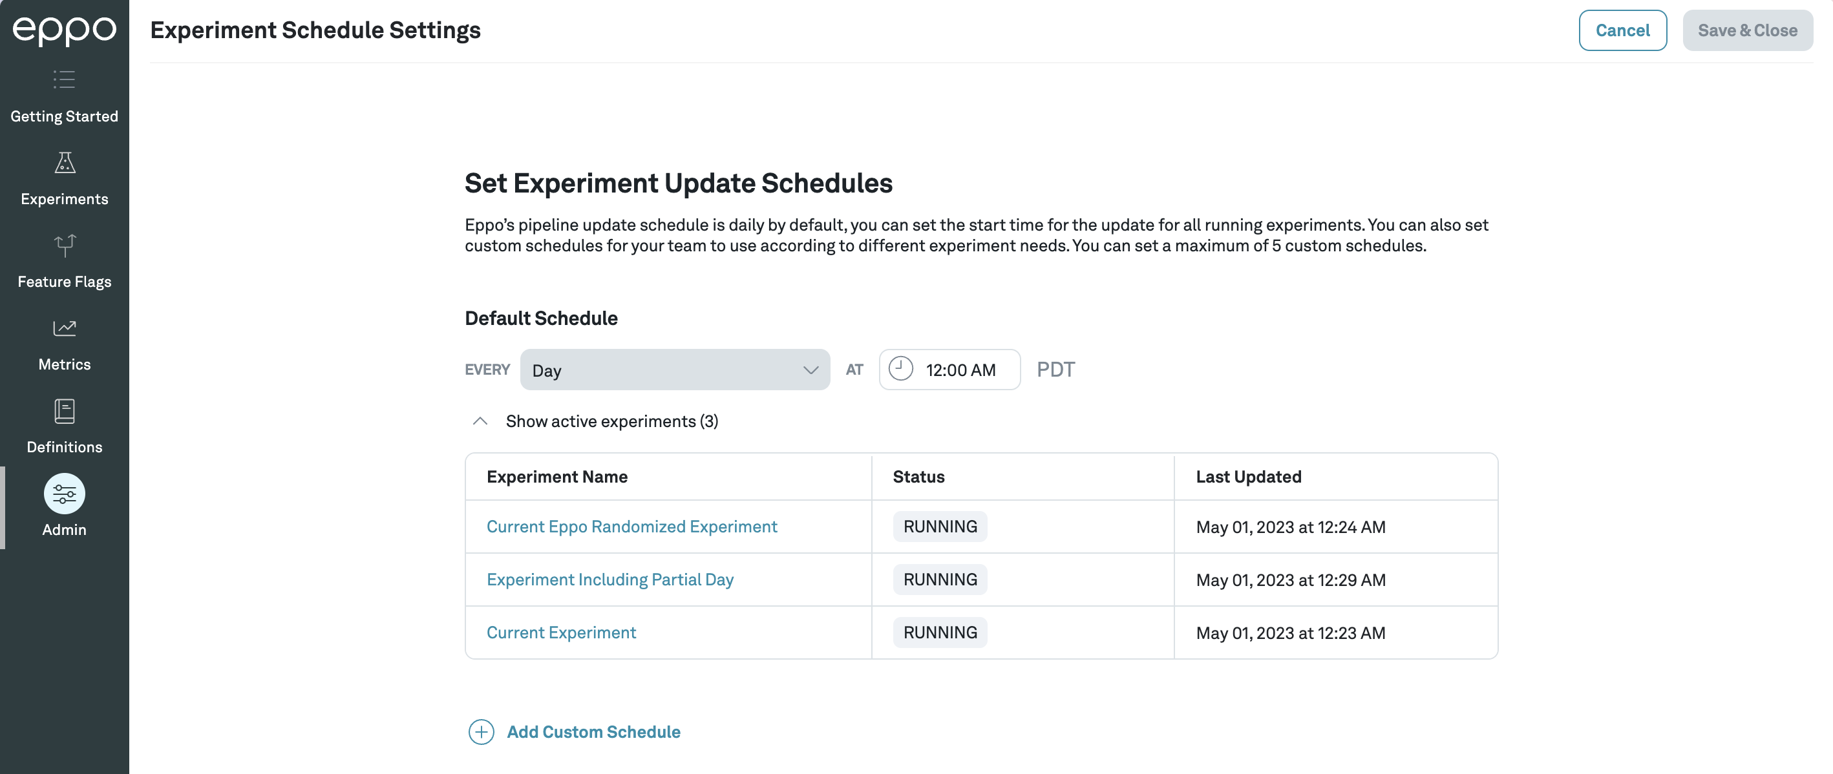Select the Experiments flask icon
The image size is (1833, 774).
click(64, 163)
